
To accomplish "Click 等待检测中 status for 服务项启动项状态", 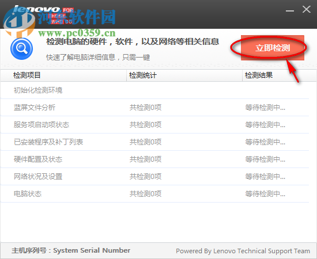I will coord(265,125).
